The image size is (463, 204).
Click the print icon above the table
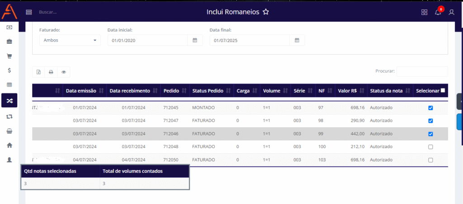pyautogui.click(x=51, y=72)
